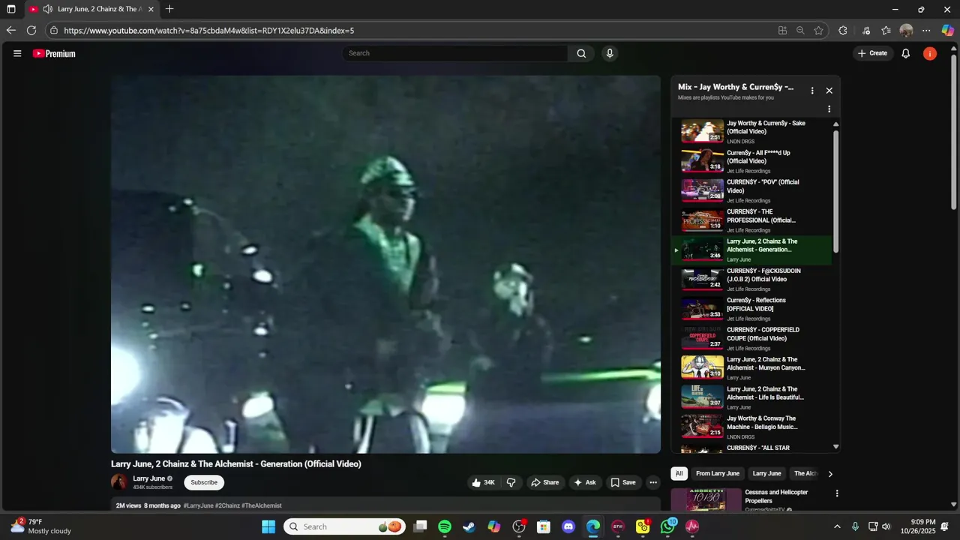Subscribe to Larry June channel
This screenshot has width=960, height=540.
tap(204, 482)
